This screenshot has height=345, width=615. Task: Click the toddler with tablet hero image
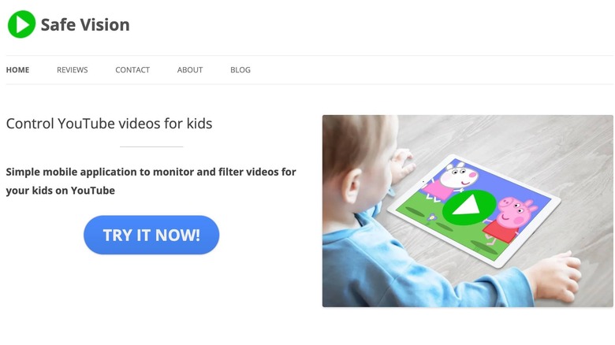coord(468,211)
